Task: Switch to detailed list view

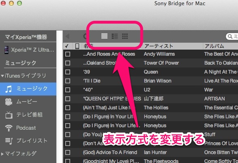Action: pyautogui.click(x=115, y=36)
